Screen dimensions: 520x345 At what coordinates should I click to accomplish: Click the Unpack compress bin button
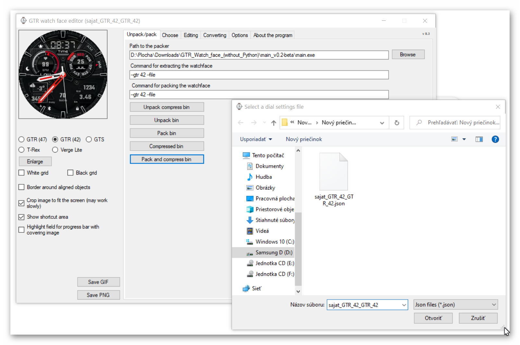tap(167, 107)
